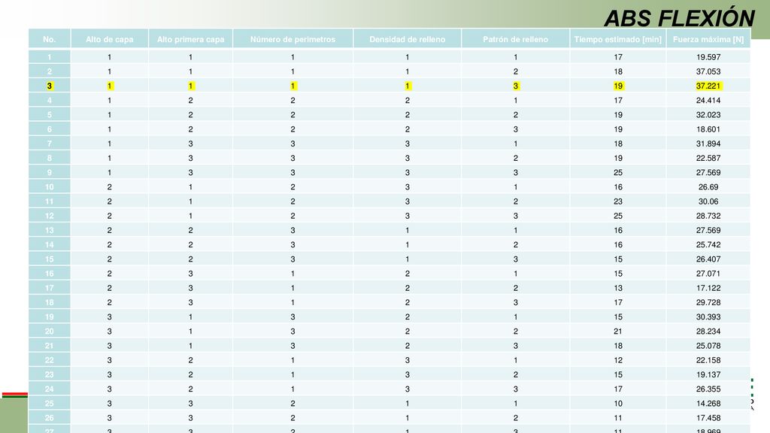Click the force value 30.06

(x=708, y=201)
